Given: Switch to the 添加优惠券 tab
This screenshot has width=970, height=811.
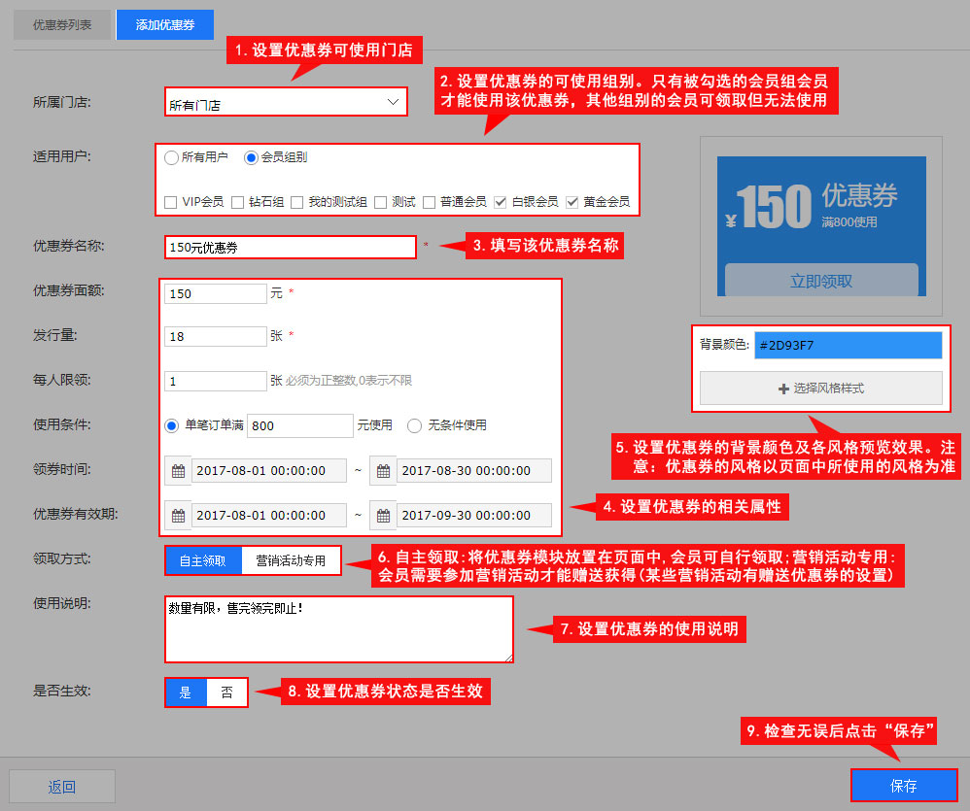Looking at the screenshot, I should [165, 24].
